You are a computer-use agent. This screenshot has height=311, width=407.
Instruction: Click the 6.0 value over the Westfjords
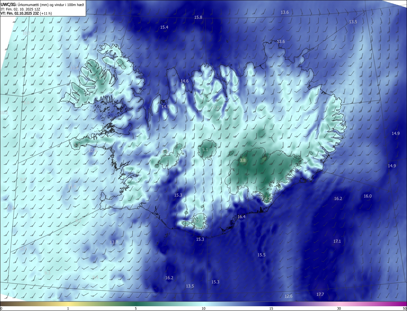(x=98, y=78)
